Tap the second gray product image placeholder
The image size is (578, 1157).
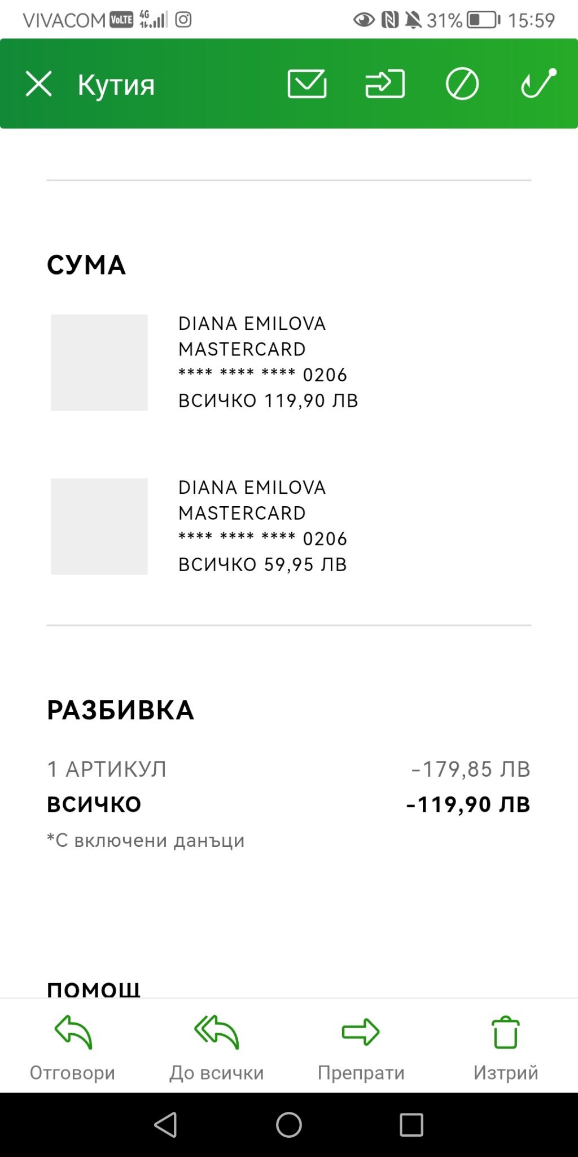pyautogui.click(x=99, y=527)
